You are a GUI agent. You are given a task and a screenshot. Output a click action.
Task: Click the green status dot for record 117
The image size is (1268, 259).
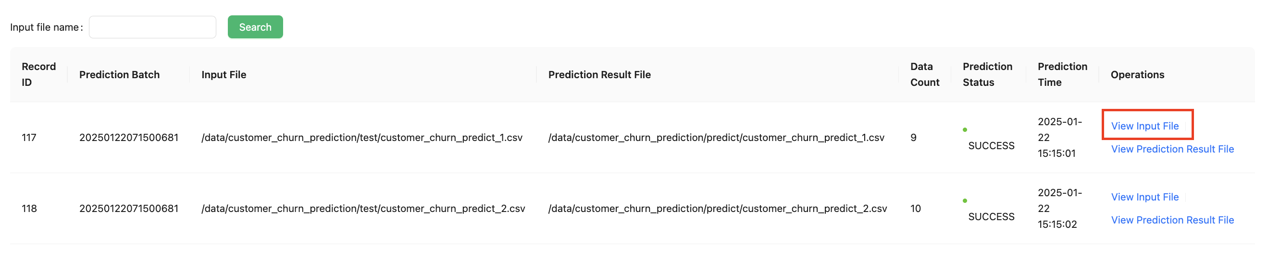click(965, 130)
